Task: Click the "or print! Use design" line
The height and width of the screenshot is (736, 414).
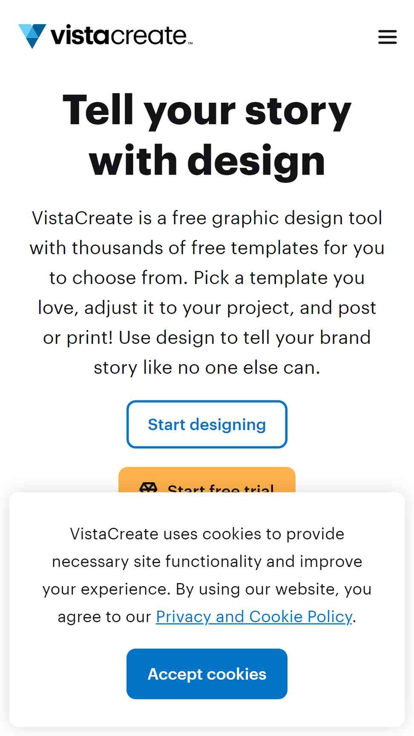Action: (x=207, y=337)
